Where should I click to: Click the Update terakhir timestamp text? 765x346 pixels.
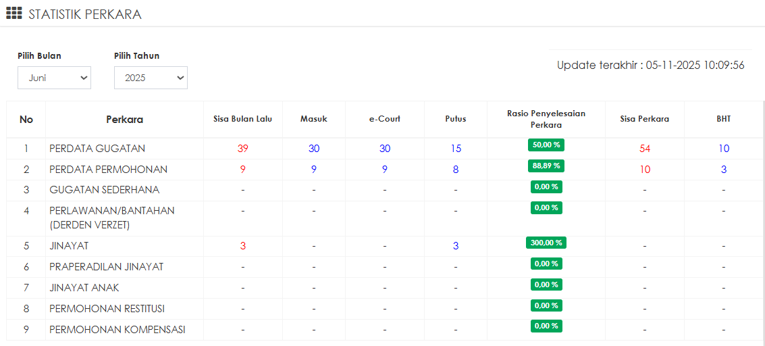click(650, 66)
